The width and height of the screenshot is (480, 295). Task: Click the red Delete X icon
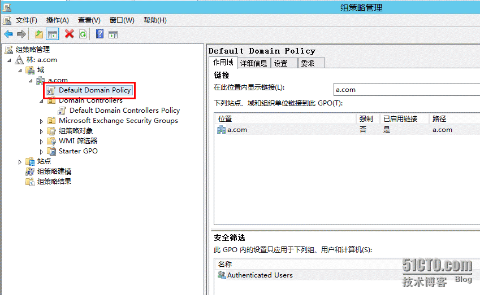coord(69,34)
